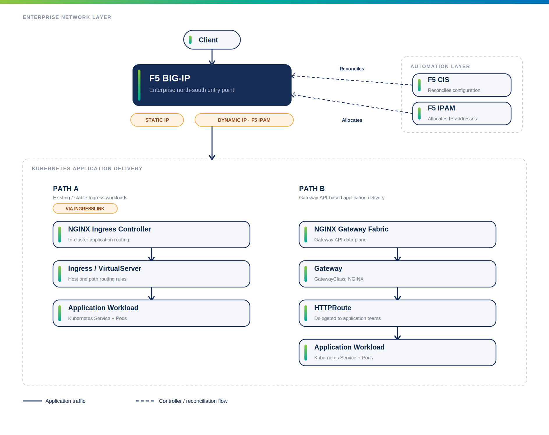Select Path B Application Workload card
Image resolution: width=549 pixels, height=435 pixels.
(397, 352)
